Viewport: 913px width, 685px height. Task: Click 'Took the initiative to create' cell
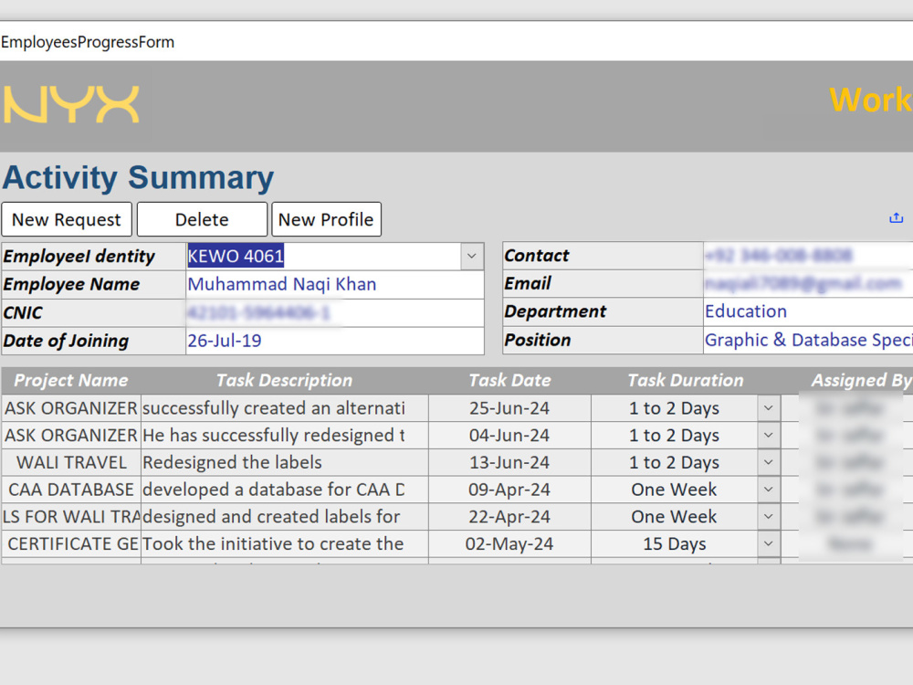[x=285, y=543]
